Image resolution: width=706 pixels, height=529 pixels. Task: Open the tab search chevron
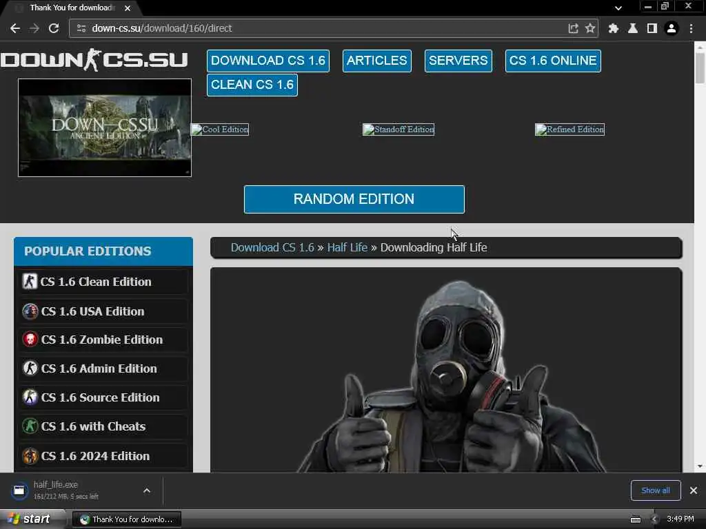618,8
